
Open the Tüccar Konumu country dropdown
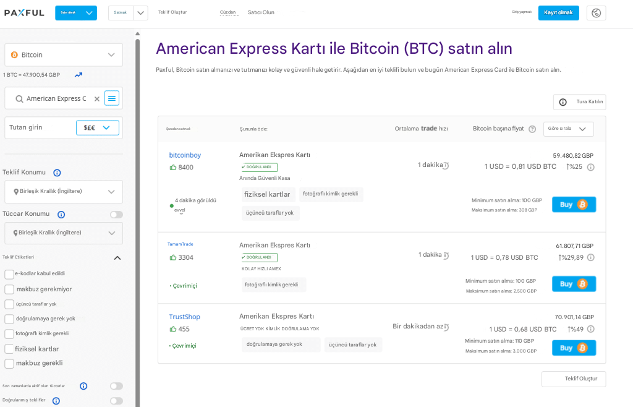click(x=64, y=233)
